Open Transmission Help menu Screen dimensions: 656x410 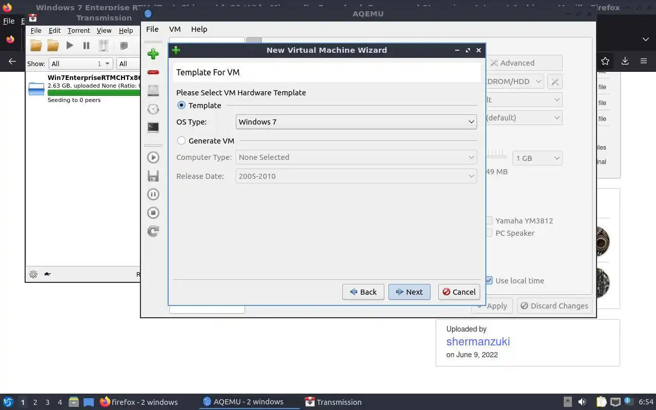click(x=126, y=31)
